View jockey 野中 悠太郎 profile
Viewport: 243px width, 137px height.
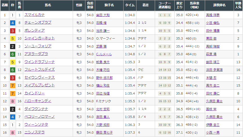(104, 78)
